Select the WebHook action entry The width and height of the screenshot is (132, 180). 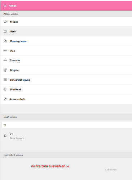click(x=66, y=89)
